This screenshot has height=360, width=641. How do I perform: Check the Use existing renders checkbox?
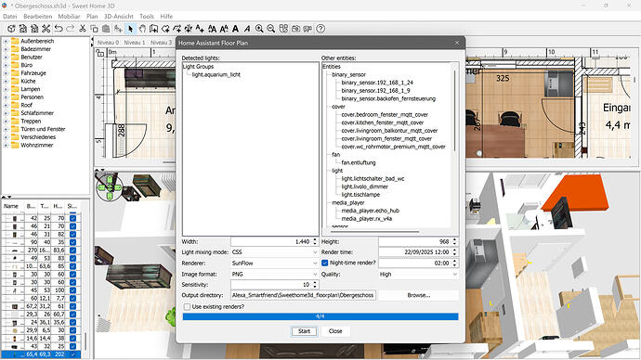(187, 306)
